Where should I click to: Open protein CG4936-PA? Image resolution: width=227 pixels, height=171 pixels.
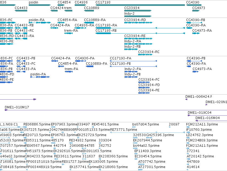pyautogui.click(x=85, y=58)
